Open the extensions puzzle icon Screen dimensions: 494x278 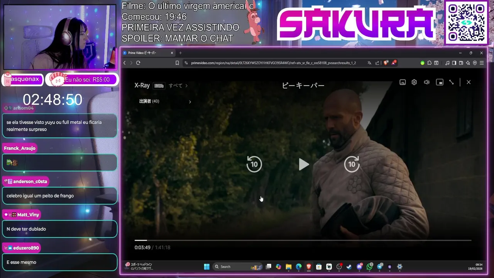pos(429,63)
